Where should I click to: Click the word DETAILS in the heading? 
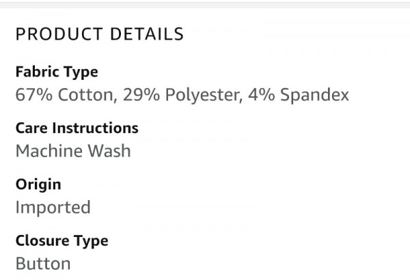[147, 34]
